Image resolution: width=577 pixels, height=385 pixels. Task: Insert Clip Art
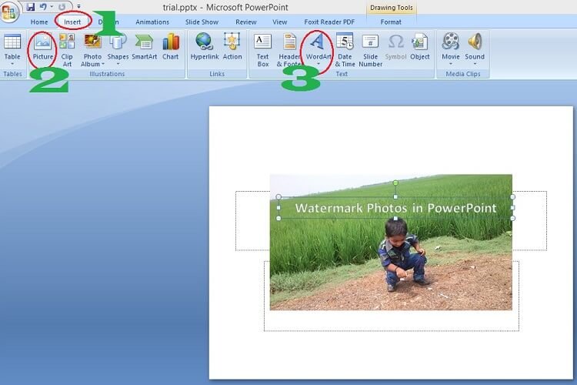tap(67, 50)
